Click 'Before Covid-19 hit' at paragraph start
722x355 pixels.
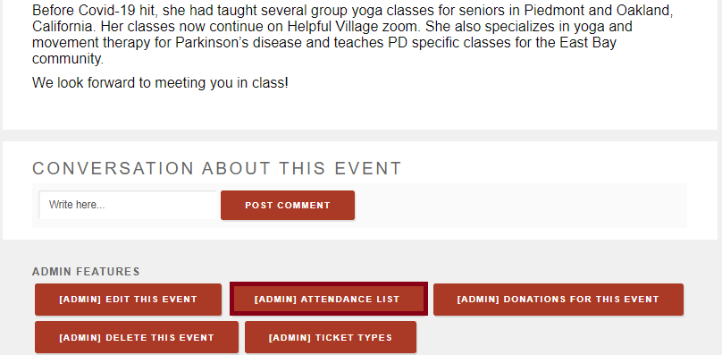(x=90, y=11)
